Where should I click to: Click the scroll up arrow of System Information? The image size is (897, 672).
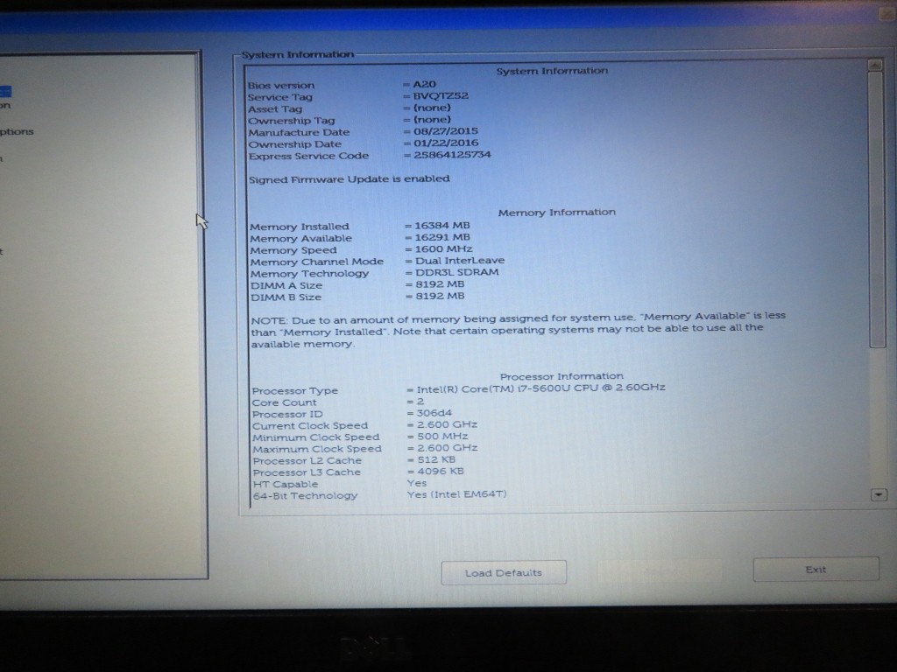[x=875, y=65]
